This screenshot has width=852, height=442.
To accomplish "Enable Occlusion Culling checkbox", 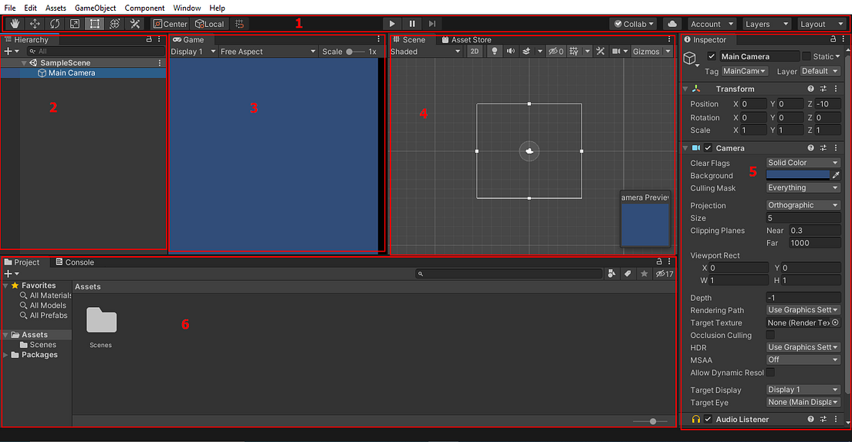I will tap(770, 335).
